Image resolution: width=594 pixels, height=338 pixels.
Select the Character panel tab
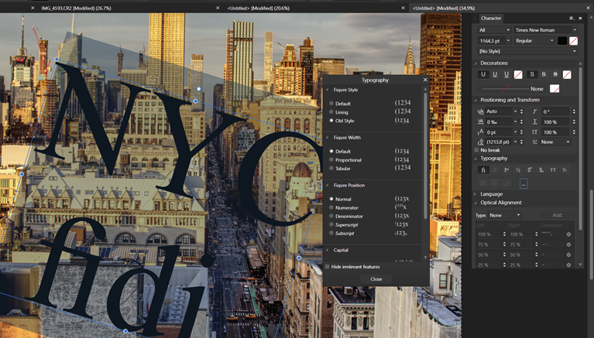click(491, 18)
